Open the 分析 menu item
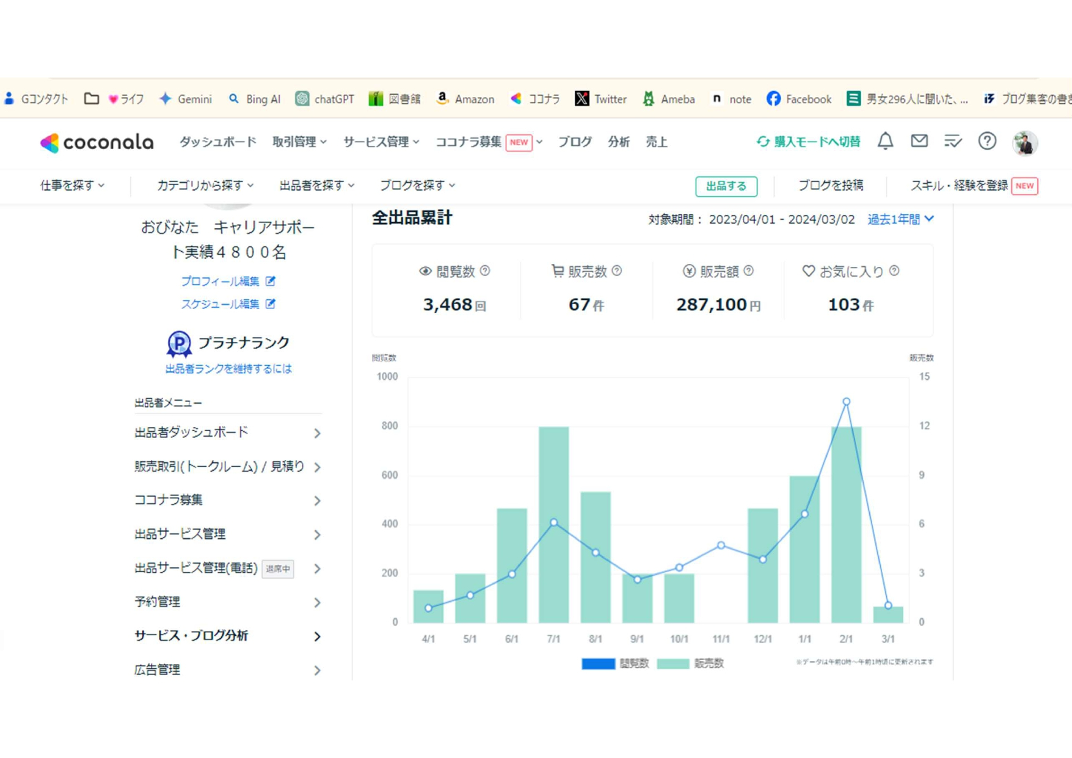Viewport: 1072px width, 758px height. [x=618, y=142]
